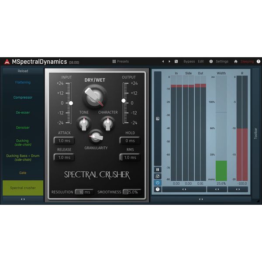Toggle the meters power button
The image size is (262, 262).
158,183
